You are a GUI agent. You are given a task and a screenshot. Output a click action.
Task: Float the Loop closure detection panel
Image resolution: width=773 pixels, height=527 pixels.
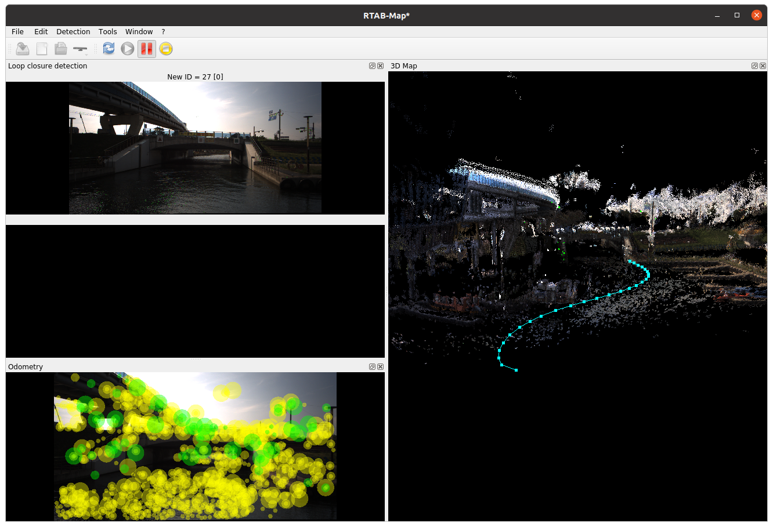372,66
